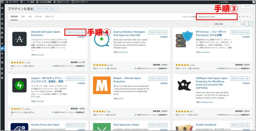Click the WordPress logo in admin bar
The image size is (256, 131).
[x=2, y=2]
